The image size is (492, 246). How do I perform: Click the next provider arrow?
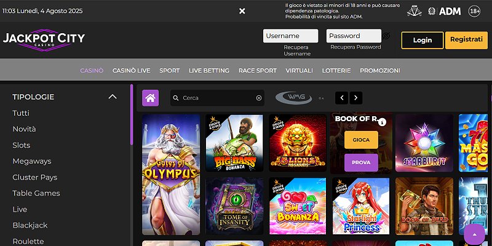(356, 98)
